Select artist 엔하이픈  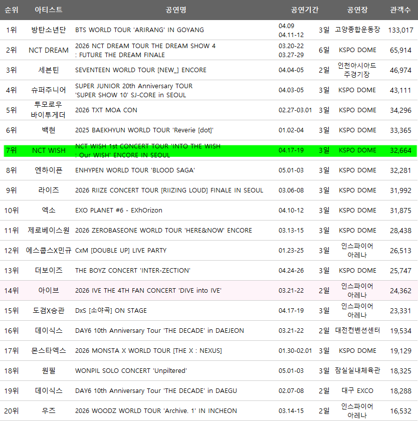tap(49, 170)
